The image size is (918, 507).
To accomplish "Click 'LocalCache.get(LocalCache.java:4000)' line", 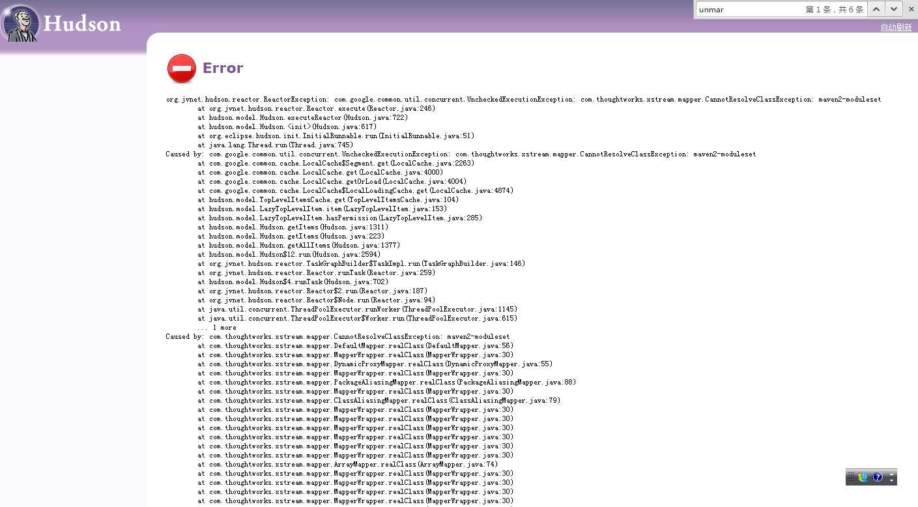I will [321, 173].
